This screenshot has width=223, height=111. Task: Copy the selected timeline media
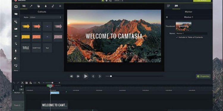(26, 83)
